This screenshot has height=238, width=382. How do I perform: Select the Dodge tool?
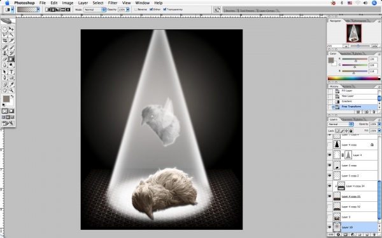click(x=11, y=65)
